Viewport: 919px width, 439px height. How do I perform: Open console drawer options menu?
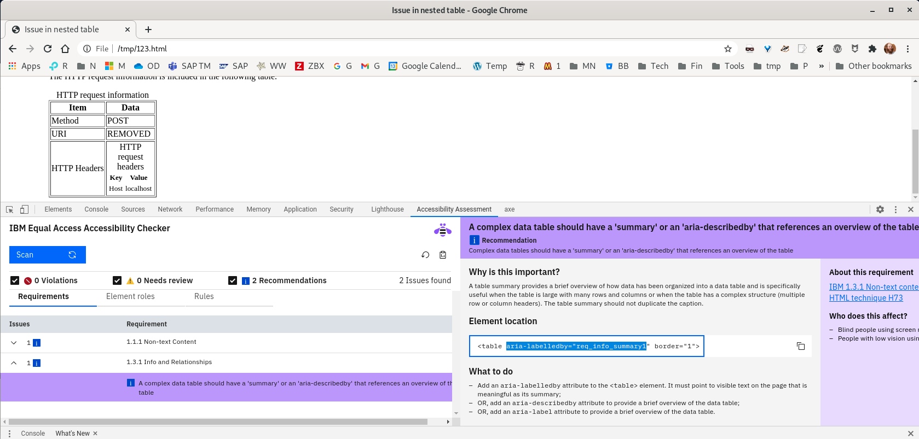click(9, 433)
